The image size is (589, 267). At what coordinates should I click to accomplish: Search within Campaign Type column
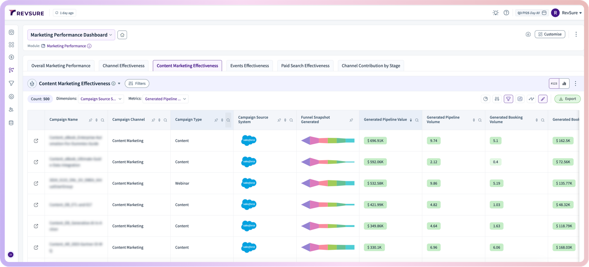coord(228,120)
